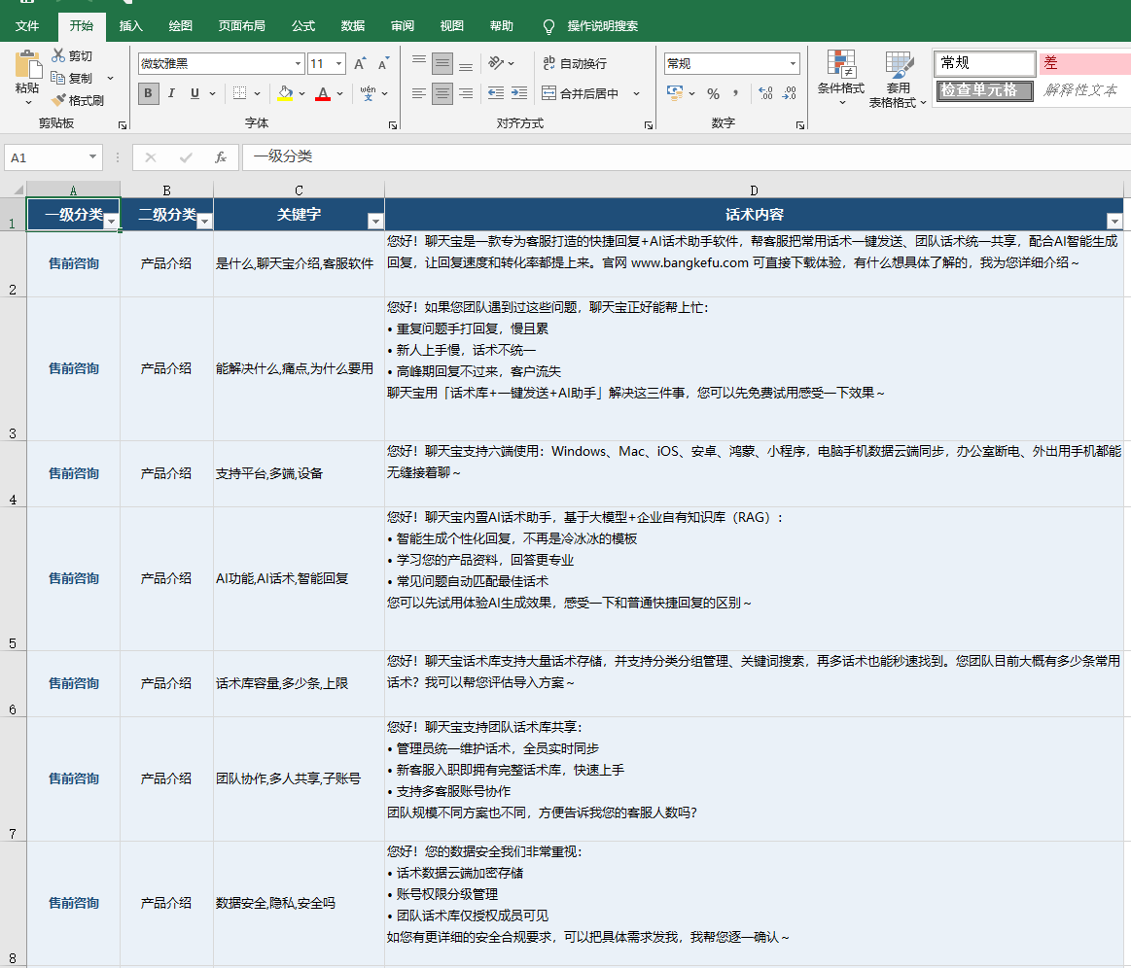Open the alignment settings dialog launcher
This screenshot has width=1131, height=968.
point(649,124)
